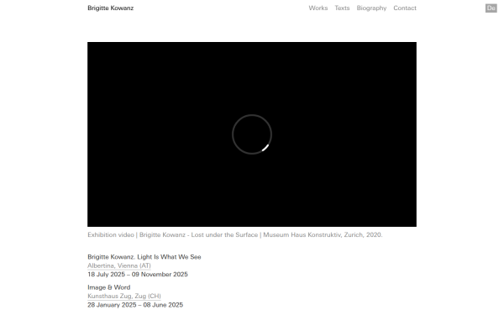Click the video loading spinner

tap(252, 134)
